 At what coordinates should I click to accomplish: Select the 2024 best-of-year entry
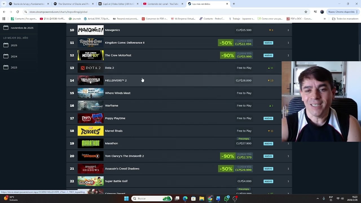point(14,56)
